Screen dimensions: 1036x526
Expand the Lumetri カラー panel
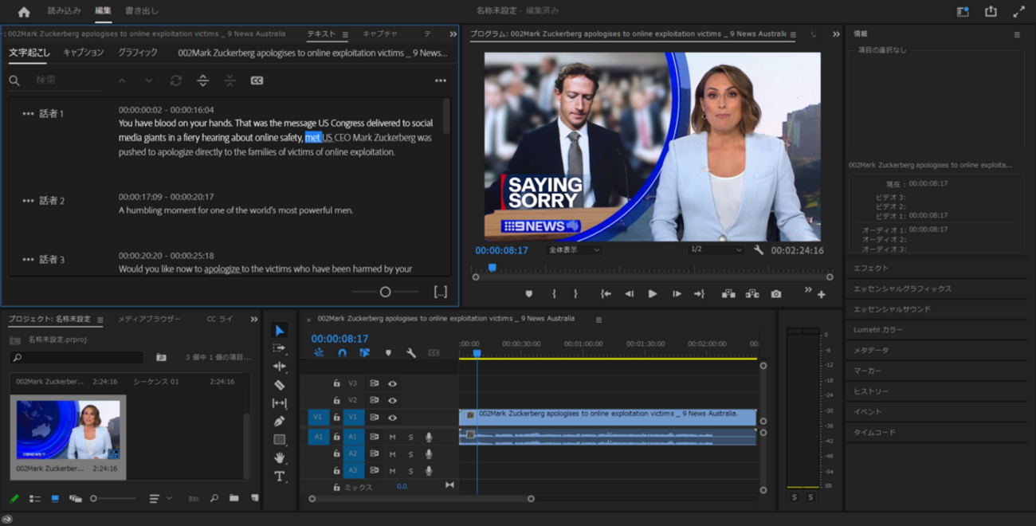877,329
